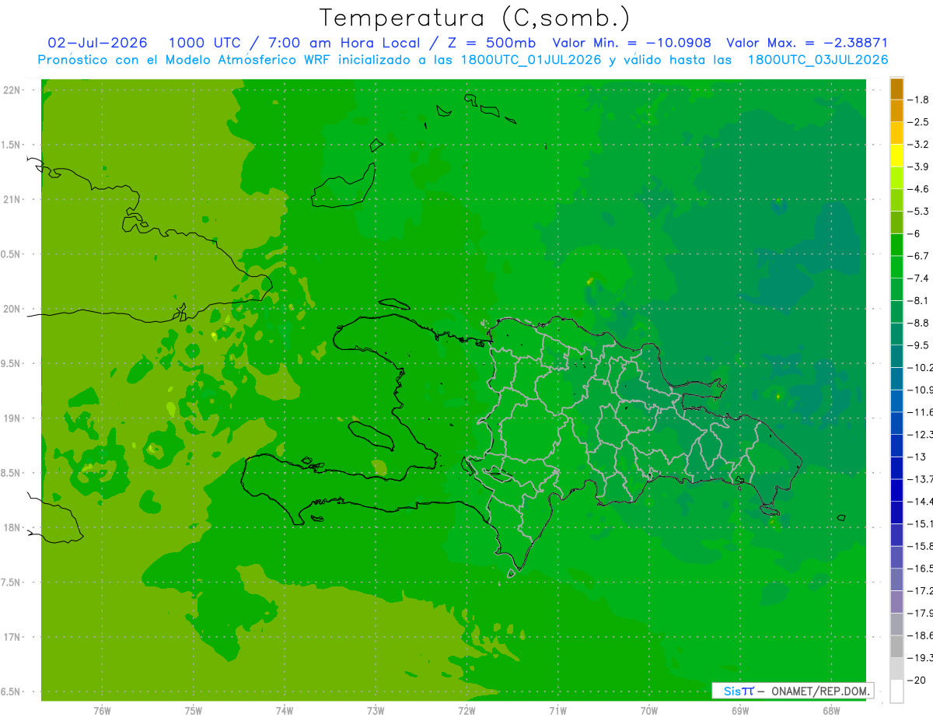Click the legend value "-4.6"
The width and height of the screenshot is (933, 721).
(920, 189)
